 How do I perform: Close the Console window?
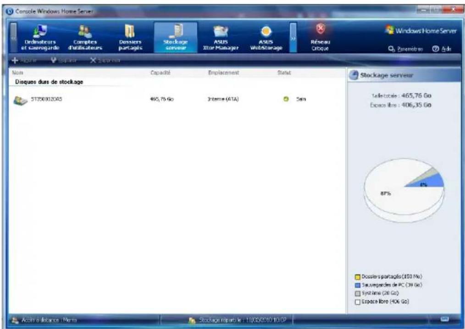[x=453, y=10]
